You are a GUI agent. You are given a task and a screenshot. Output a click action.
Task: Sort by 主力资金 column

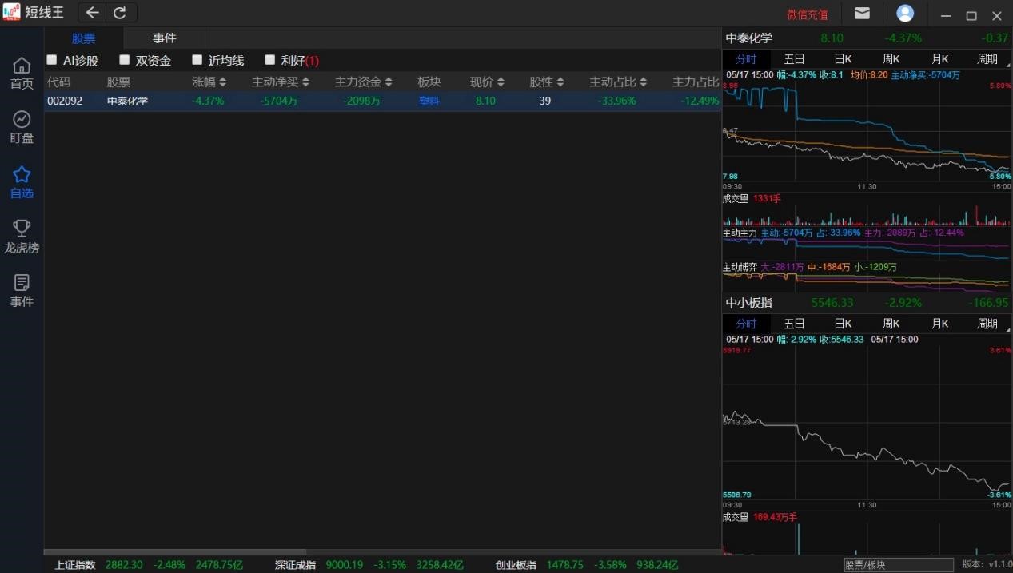pyautogui.click(x=364, y=82)
